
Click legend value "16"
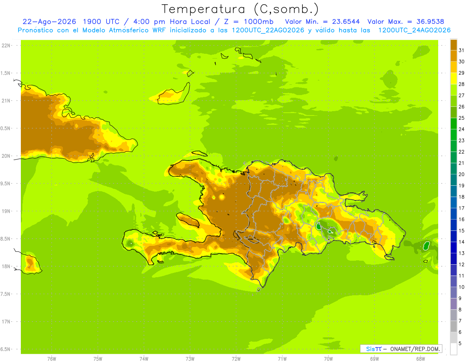(462, 219)
